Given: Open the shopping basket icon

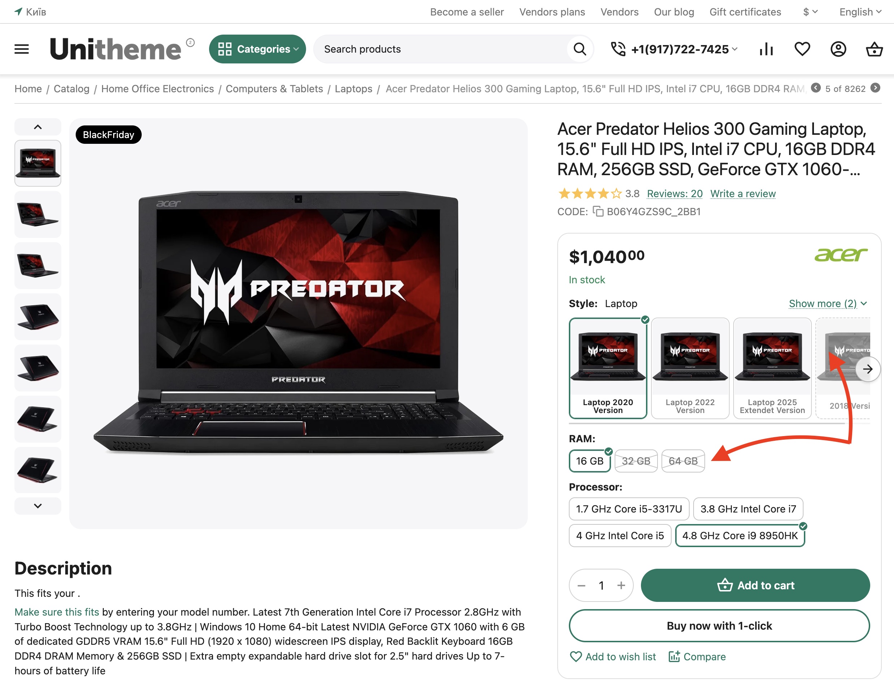Looking at the screenshot, I should tap(874, 49).
